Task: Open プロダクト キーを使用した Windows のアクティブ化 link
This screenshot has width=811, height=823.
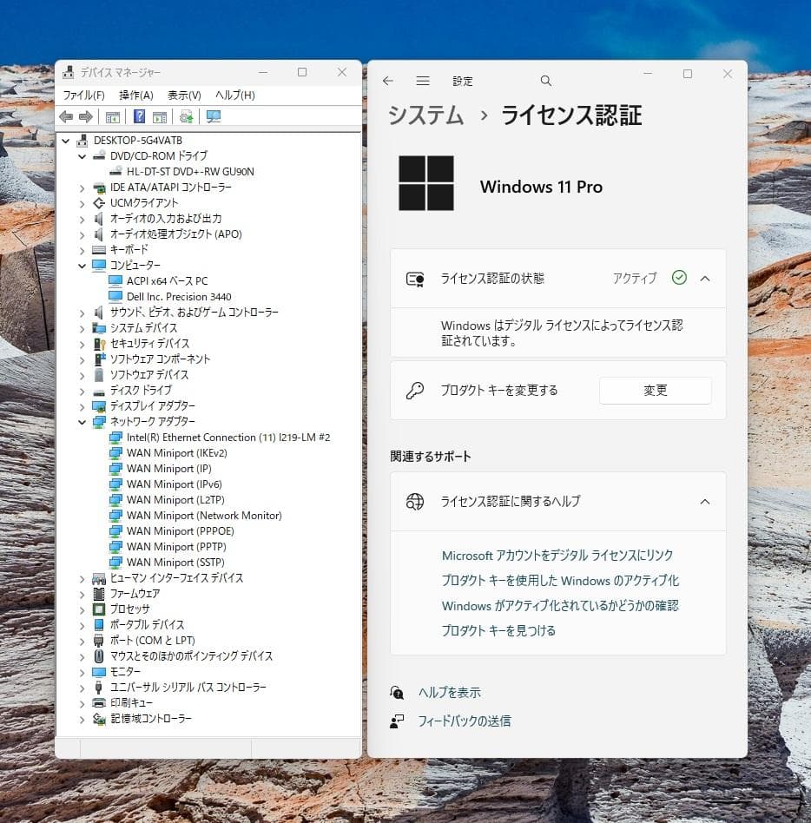Action: pyautogui.click(x=560, y=581)
